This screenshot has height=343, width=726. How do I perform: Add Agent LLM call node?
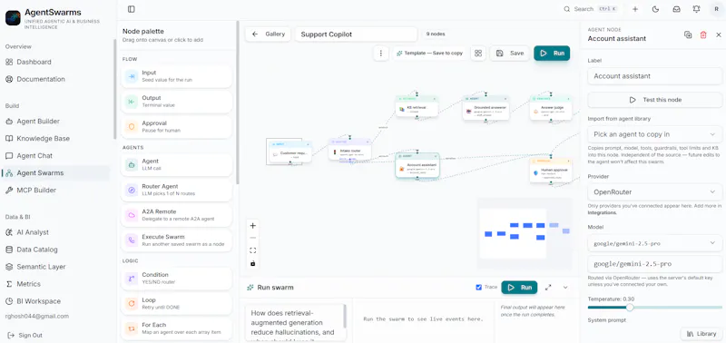pos(176,165)
